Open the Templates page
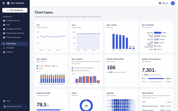This screenshot has height=111, width=178. pos(15,48)
